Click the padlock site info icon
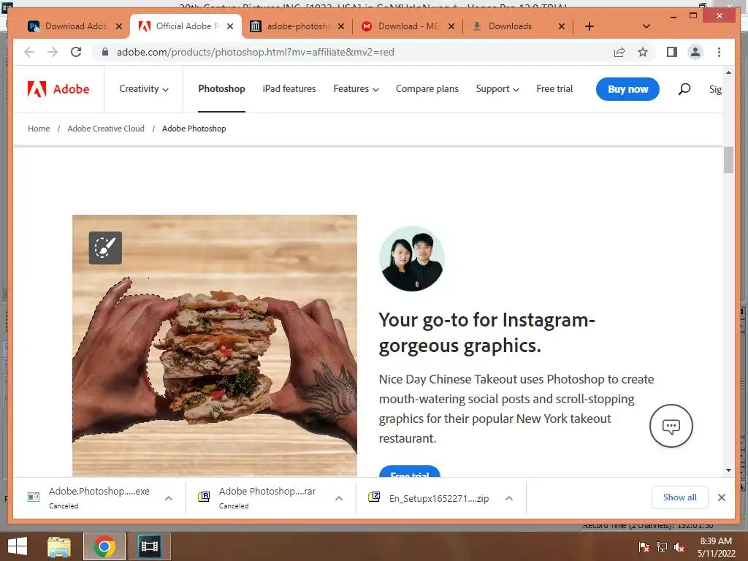This screenshot has width=748, height=561. click(105, 52)
